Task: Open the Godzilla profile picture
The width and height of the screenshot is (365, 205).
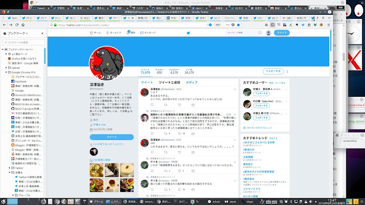Action: click(107, 63)
